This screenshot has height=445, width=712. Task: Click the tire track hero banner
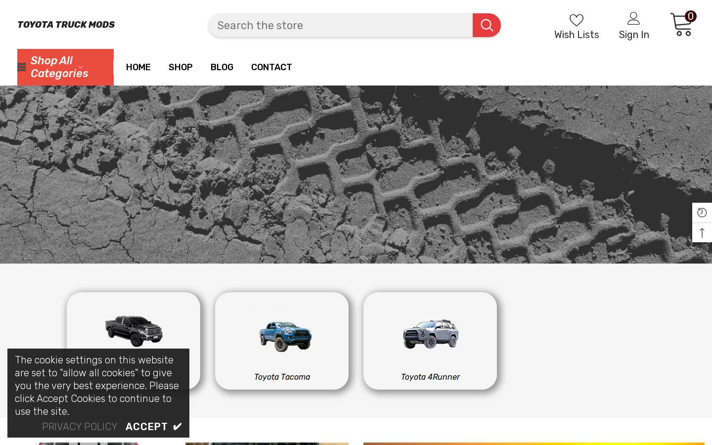pos(356,175)
